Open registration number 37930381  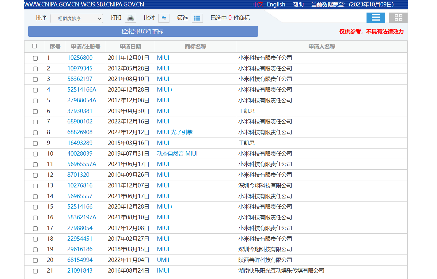pyautogui.click(x=80, y=111)
